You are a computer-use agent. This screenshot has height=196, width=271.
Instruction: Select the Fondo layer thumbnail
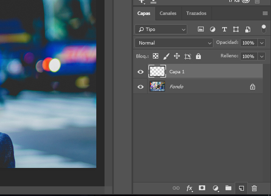[x=157, y=86]
